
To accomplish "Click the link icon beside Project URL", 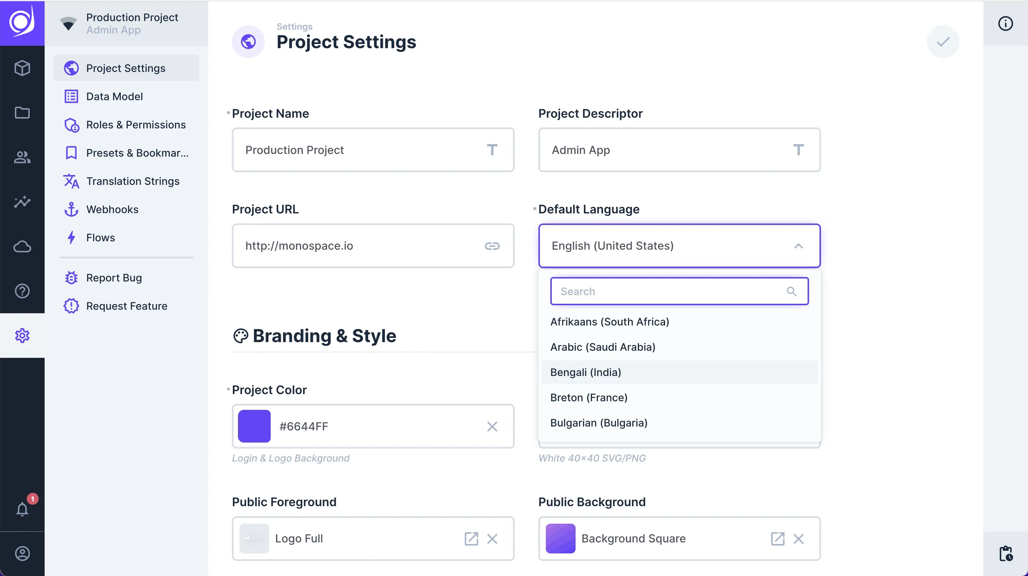I will pos(493,246).
